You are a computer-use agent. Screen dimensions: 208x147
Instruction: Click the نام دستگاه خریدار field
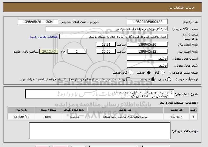point(107,29)
